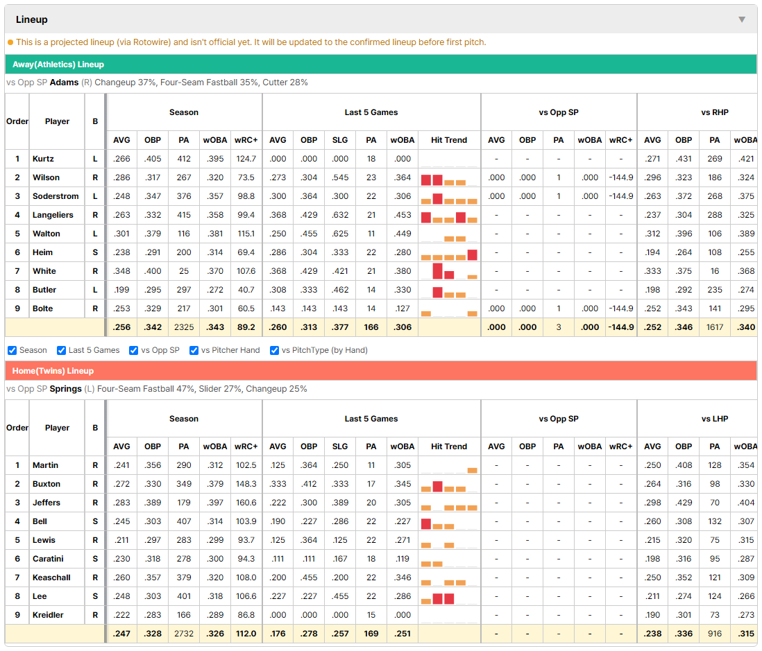Click Buxton's hit trend chart
762x651 pixels.
tap(448, 484)
